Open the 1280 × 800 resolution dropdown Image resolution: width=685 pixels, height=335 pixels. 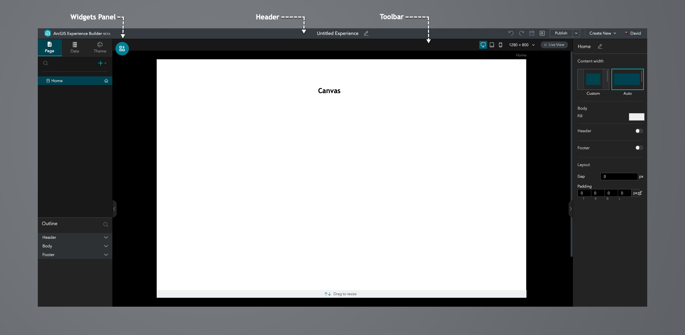click(x=521, y=45)
